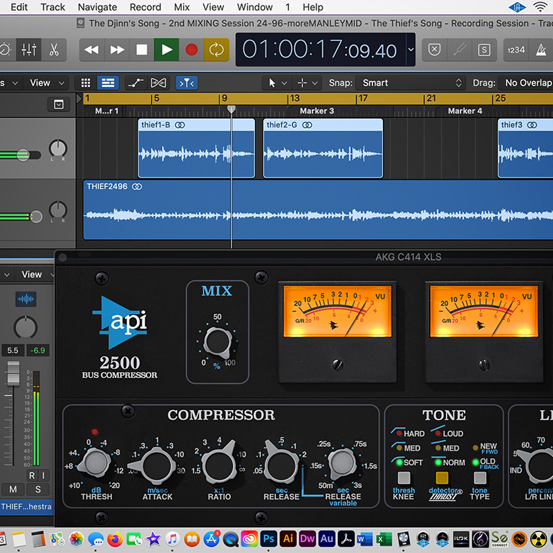This screenshot has width=553, height=553.
Task: Click the tone TYPE selector button
Action: (x=480, y=478)
